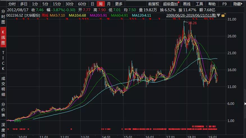Click the 30.26 peak price marker
The height and width of the screenshot is (138, 246).
[x=192, y=23]
